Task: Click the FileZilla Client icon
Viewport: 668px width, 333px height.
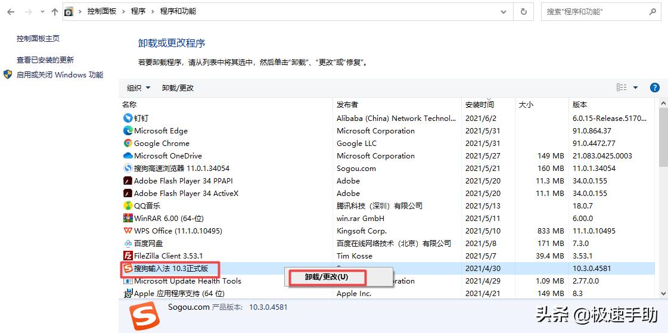Action: click(x=128, y=256)
